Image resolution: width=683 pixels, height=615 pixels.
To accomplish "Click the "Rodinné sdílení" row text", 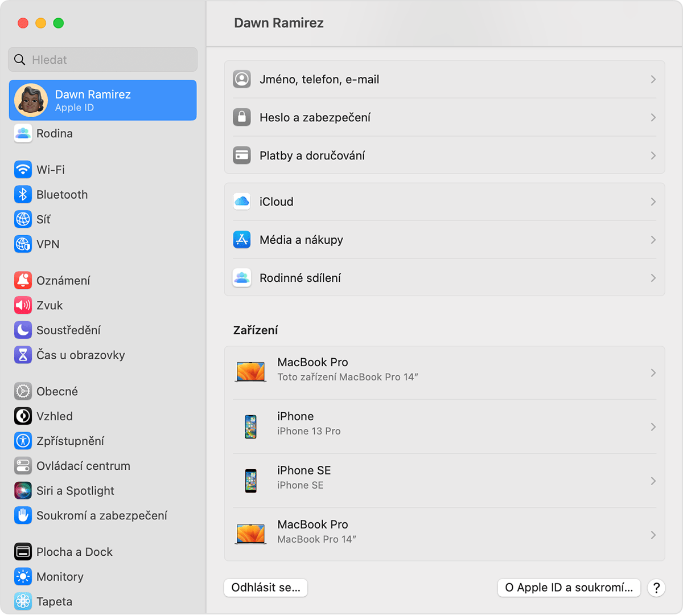I will (x=301, y=278).
